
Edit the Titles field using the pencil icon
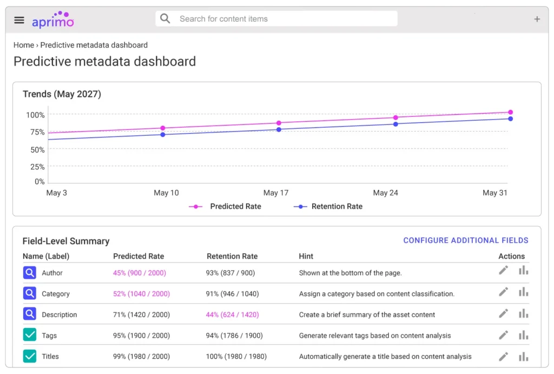[x=503, y=356]
